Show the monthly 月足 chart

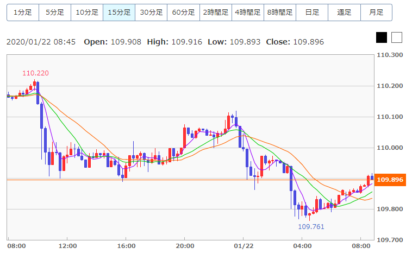pyautogui.click(x=376, y=12)
